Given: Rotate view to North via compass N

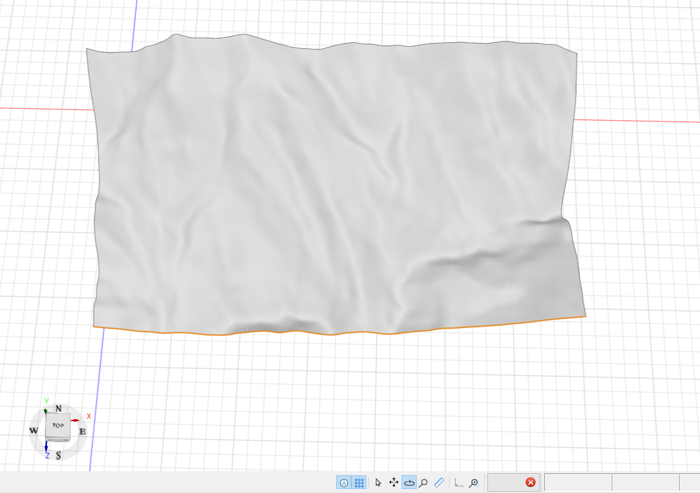Looking at the screenshot, I should tap(58, 409).
